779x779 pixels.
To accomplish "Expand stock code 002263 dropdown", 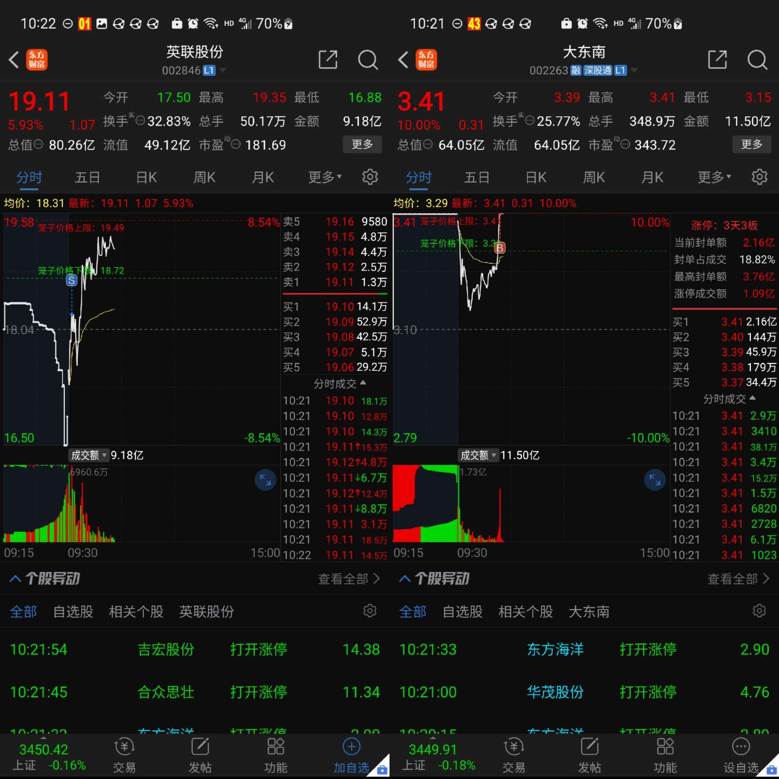I will [634, 70].
